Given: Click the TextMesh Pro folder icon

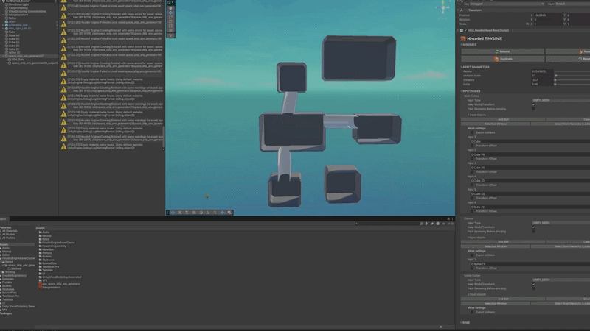Looking at the screenshot, I should pos(41,267).
